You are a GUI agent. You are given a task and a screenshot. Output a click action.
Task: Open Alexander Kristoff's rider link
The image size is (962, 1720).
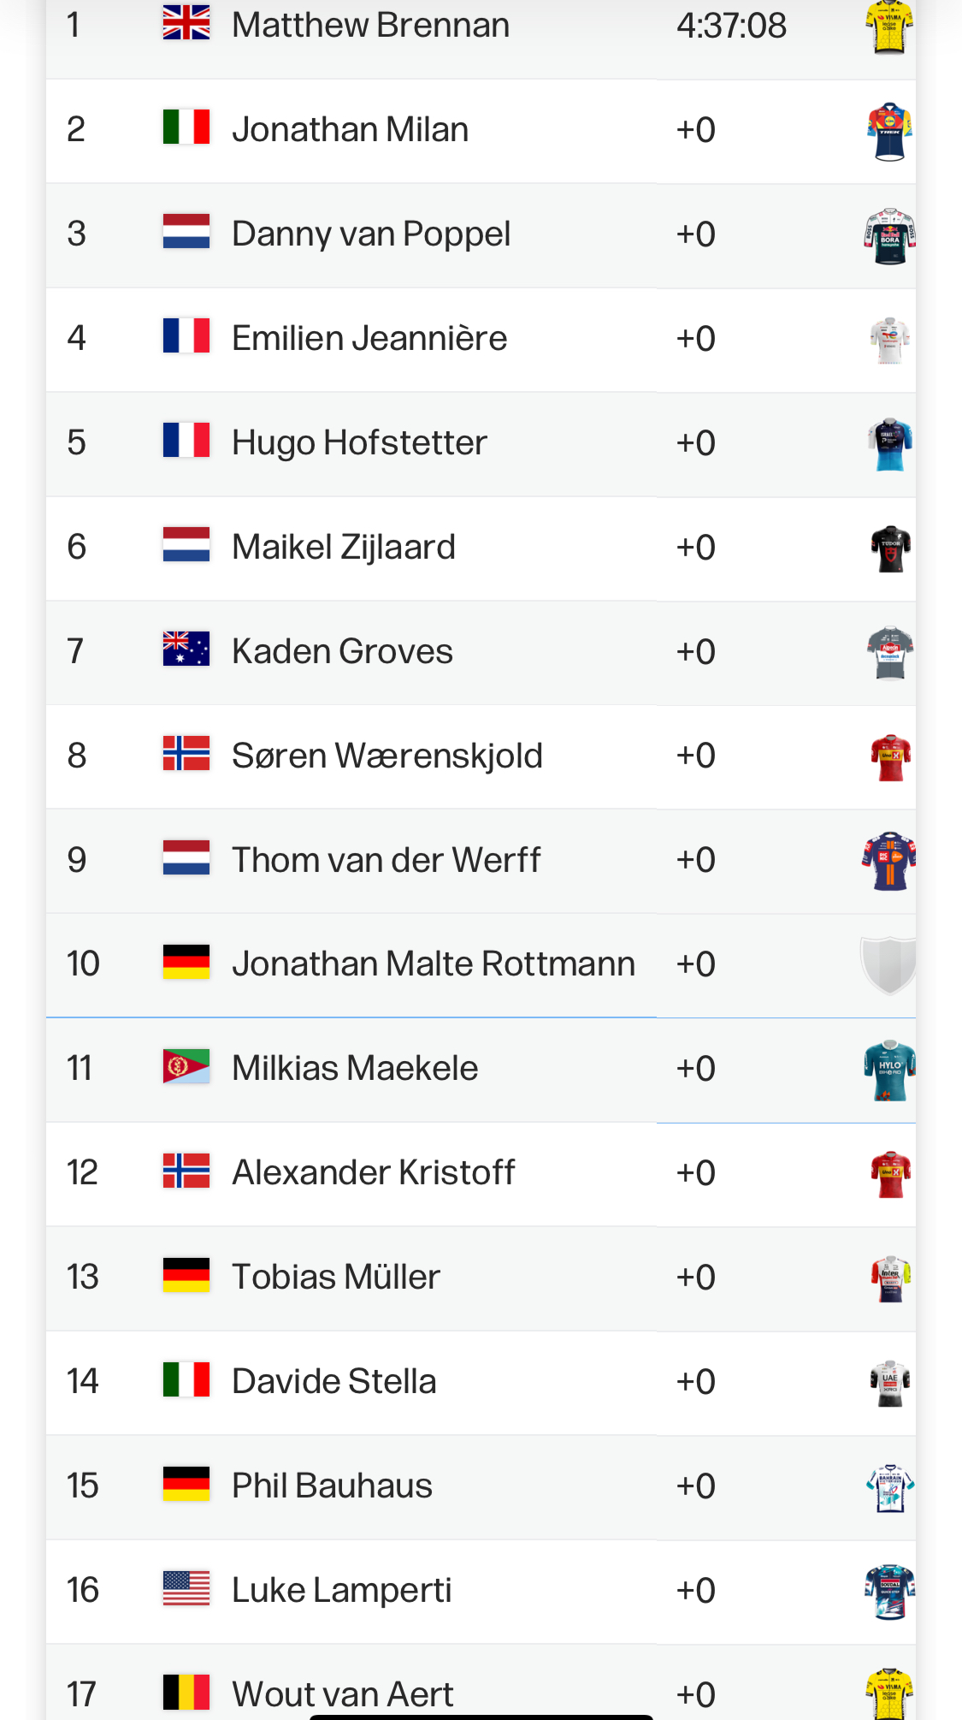tap(374, 1172)
